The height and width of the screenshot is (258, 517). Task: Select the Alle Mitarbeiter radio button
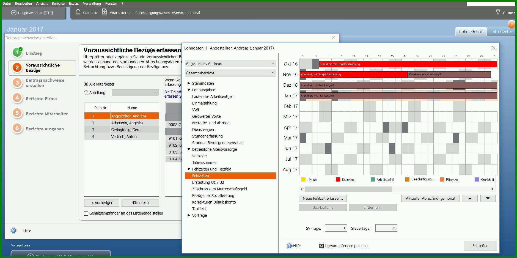pyautogui.click(x=86, y=84)
